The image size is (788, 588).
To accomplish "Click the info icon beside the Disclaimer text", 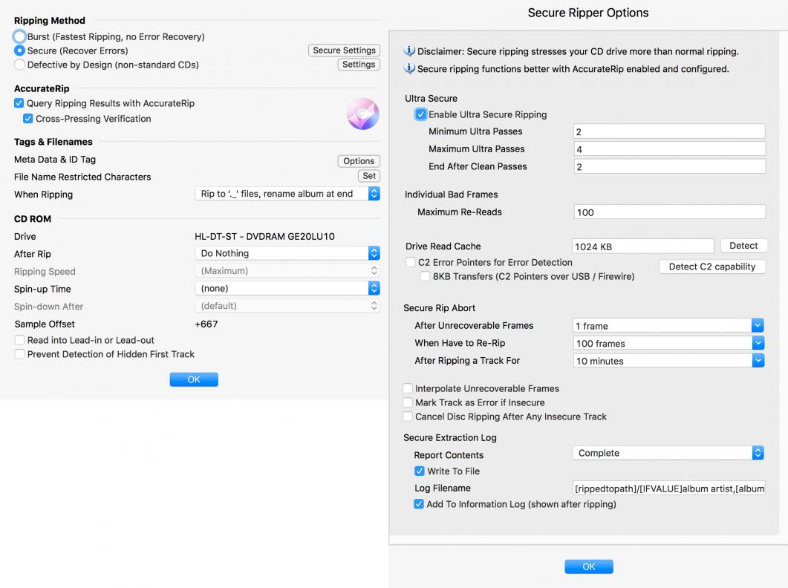I will point(409,51).
